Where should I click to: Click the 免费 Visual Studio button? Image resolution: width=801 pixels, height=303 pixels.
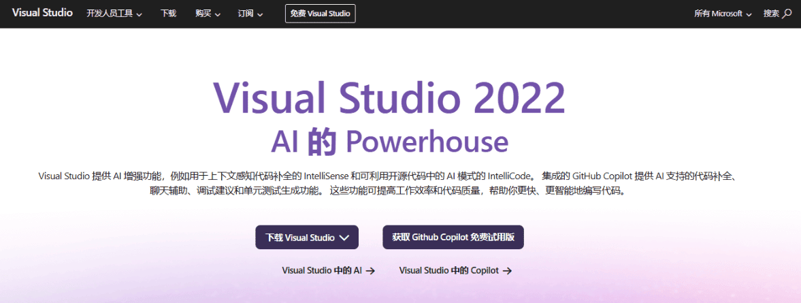320,14
